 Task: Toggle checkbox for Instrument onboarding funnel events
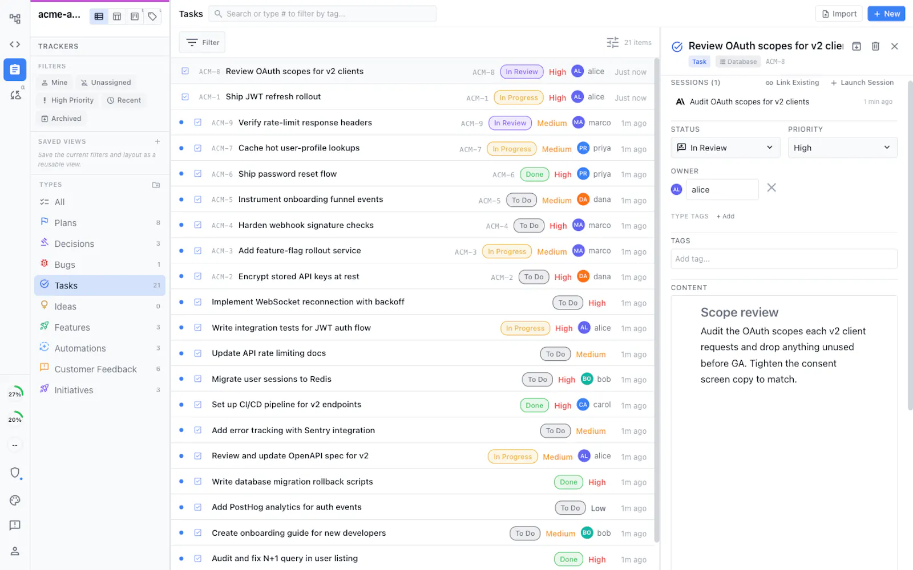click(x=197, y=199)
